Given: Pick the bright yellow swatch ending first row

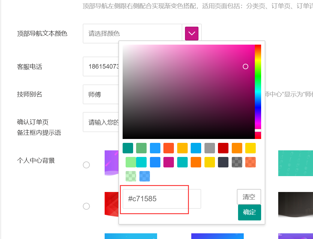Looking at the screenshot, I should [x=251, y=148].
